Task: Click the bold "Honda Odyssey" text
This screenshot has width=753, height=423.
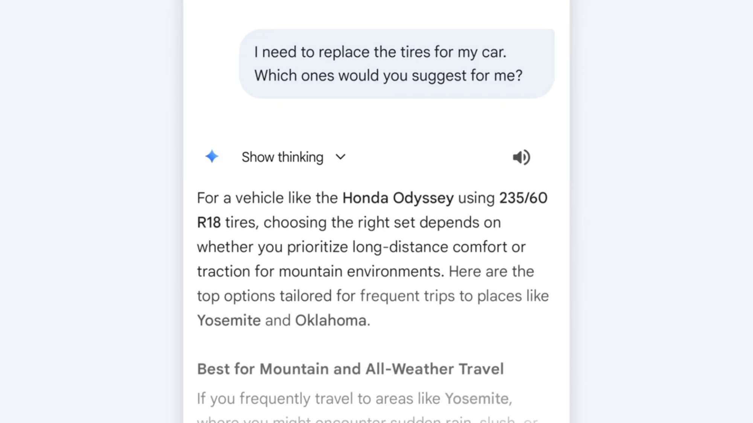Action: [398, 198]
